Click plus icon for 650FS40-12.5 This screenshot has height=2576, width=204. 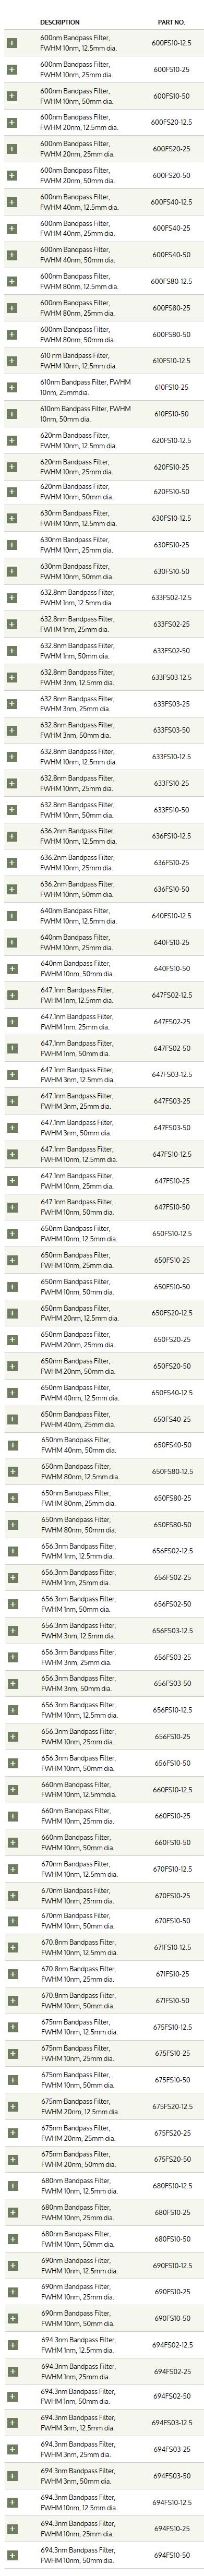tap(12, 1392)
